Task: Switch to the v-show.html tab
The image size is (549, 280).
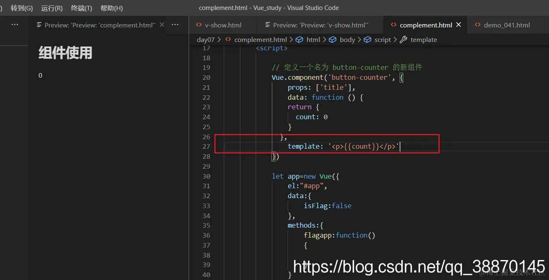Action: (223, 25)
